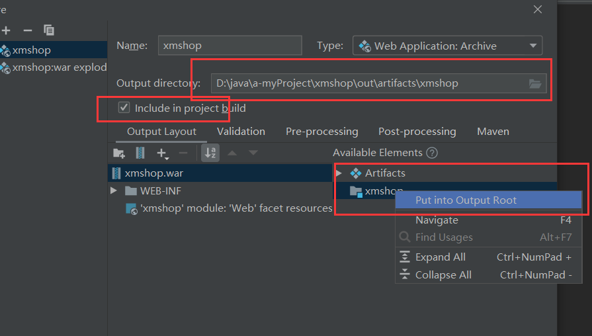This screenshot has width=592, height=336.
Task: Click the plus icon to add a new artifact
Action: (x=7, y=30)
